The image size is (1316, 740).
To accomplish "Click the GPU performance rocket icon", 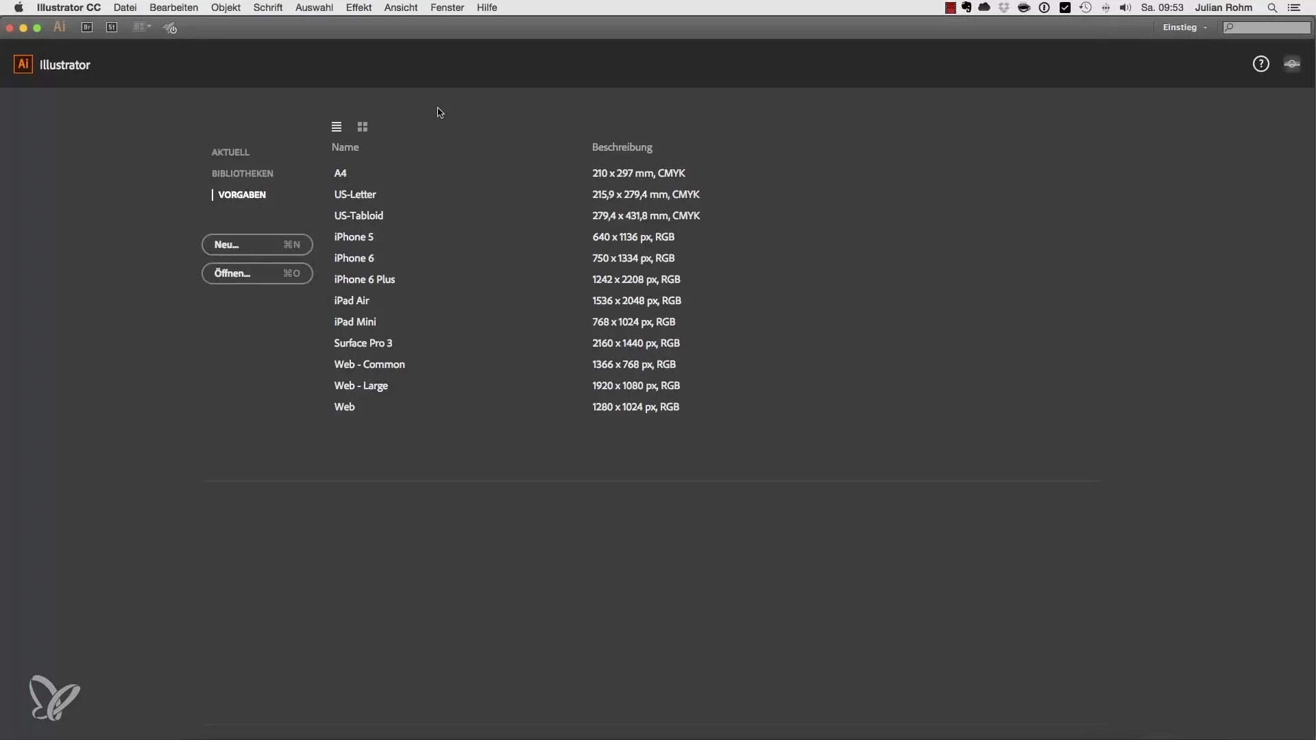I will [x=170, y=28].
